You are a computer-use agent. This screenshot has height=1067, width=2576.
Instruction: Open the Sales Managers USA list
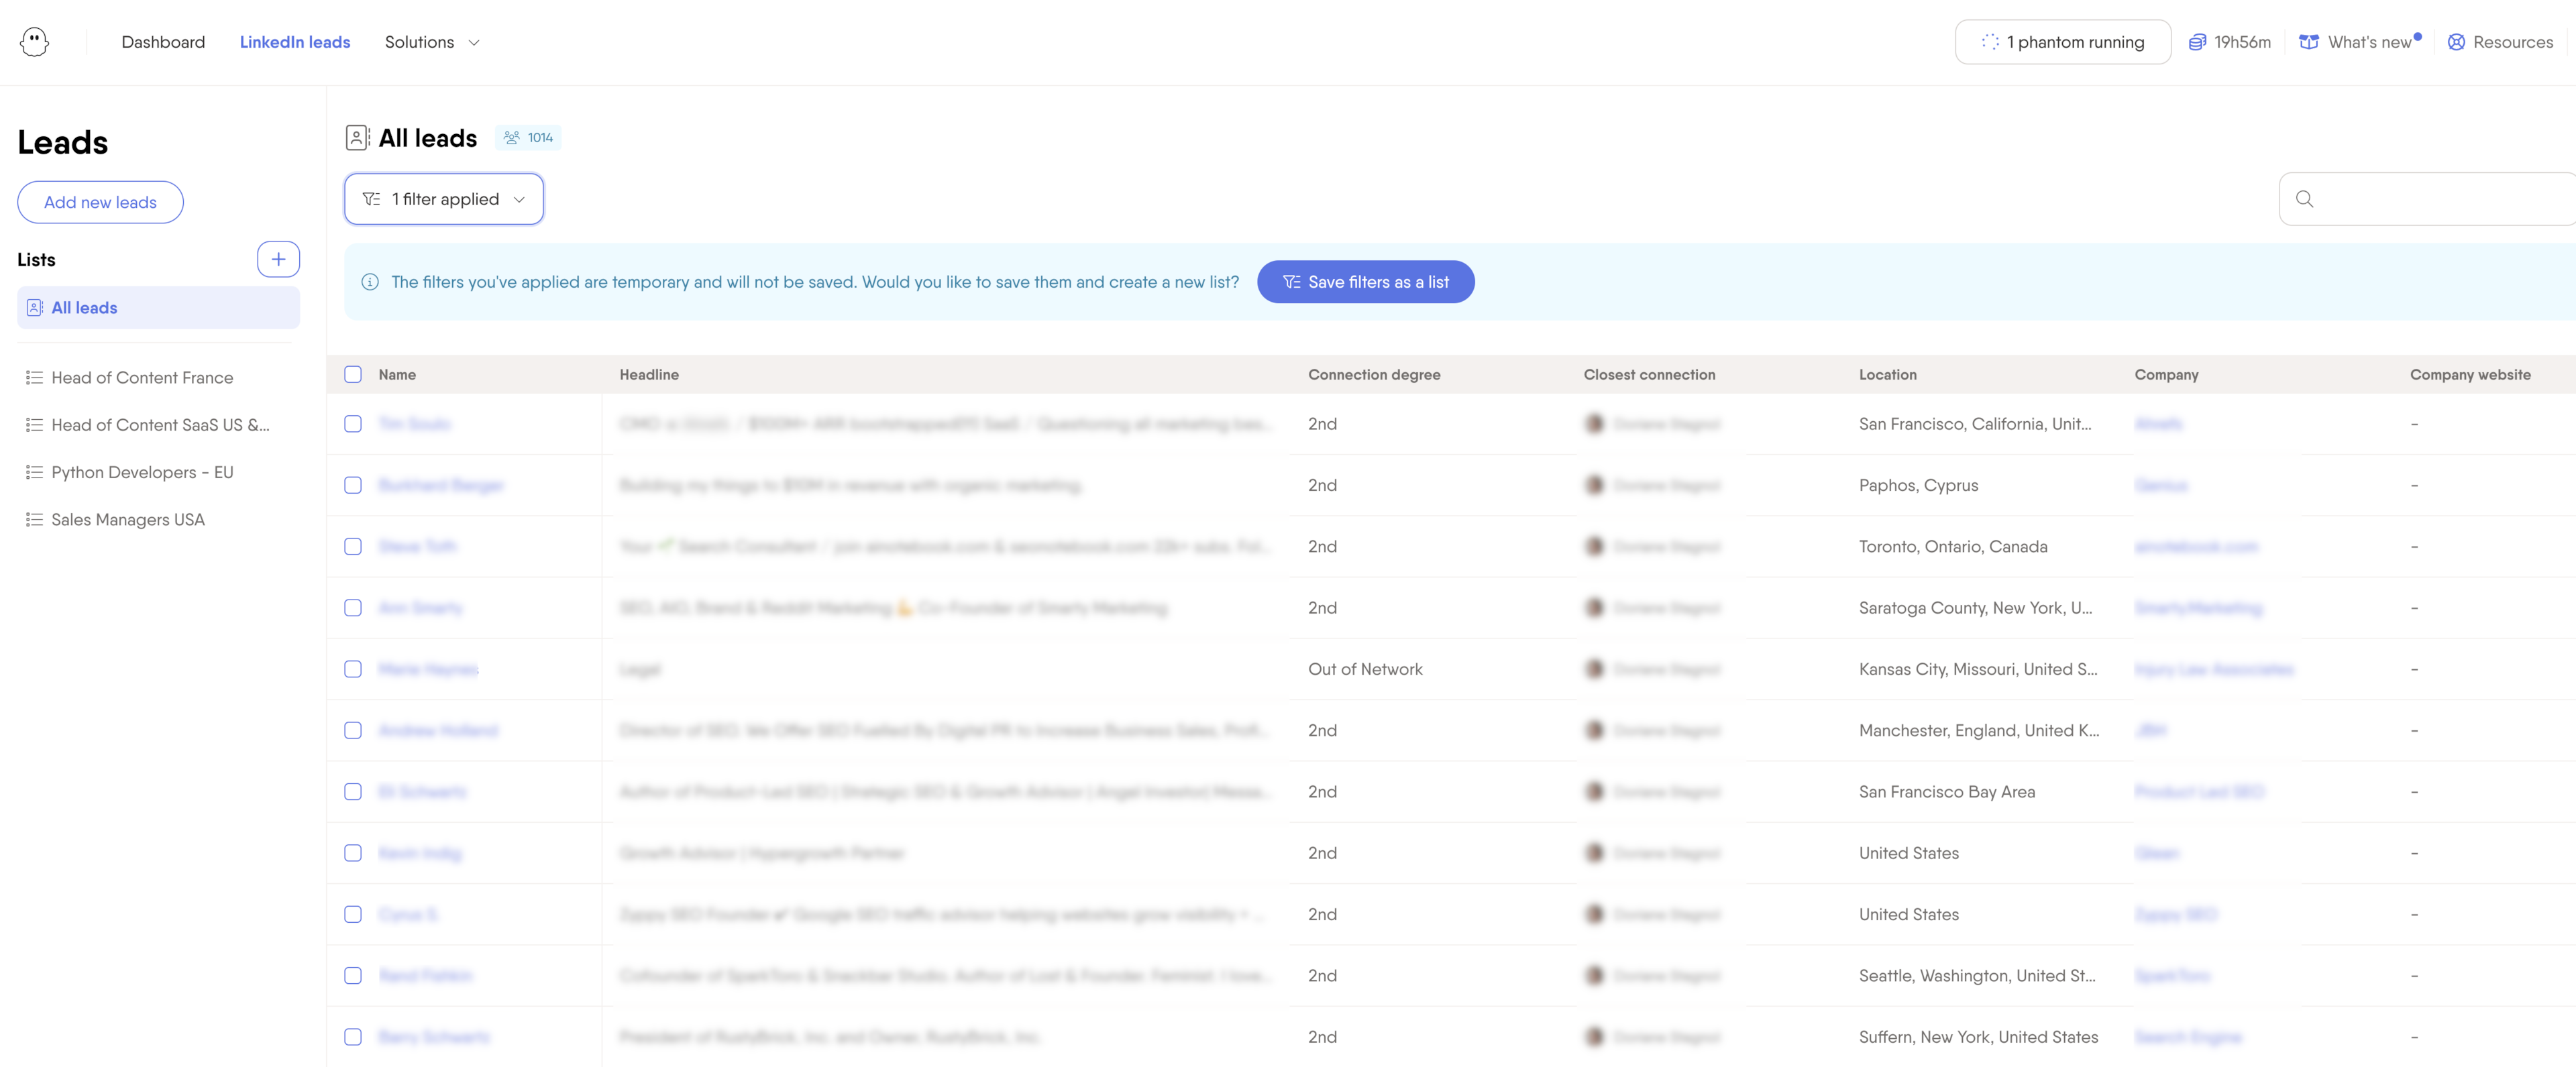pyautogui.click(x=128, y=520)
